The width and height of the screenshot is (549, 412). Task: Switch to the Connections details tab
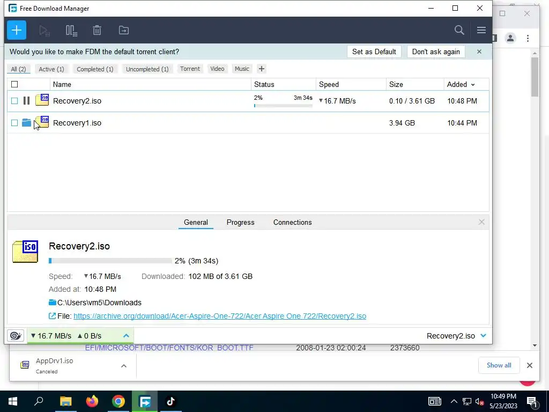click(292, 223)
